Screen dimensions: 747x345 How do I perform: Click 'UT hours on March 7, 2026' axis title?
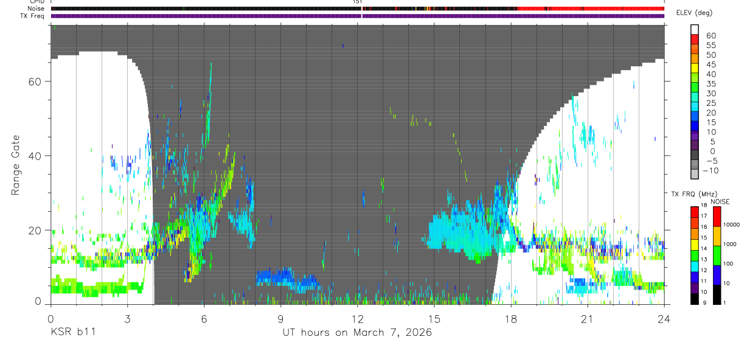(x=357, y=332)
